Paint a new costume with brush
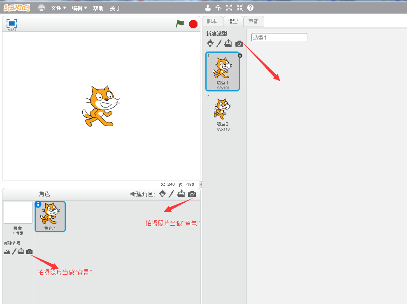This screenshot has height=304, width=407. (219, 43)
